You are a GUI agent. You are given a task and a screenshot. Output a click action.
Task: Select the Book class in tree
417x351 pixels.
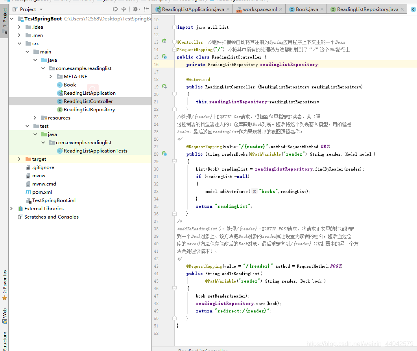tap(70, 85)
